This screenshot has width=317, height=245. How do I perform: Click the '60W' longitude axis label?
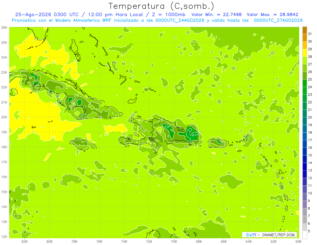click(x=298, y=241)
